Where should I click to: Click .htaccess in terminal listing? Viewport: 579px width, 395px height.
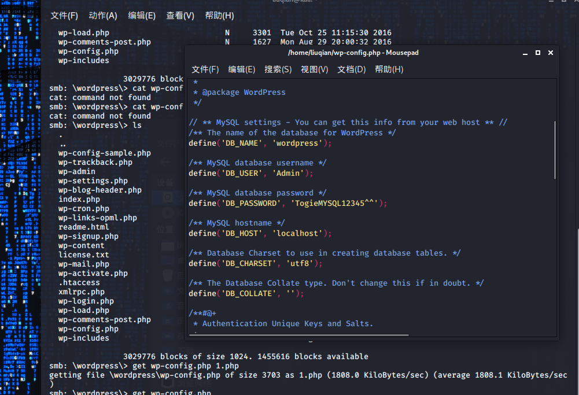[x=79, y=282]
